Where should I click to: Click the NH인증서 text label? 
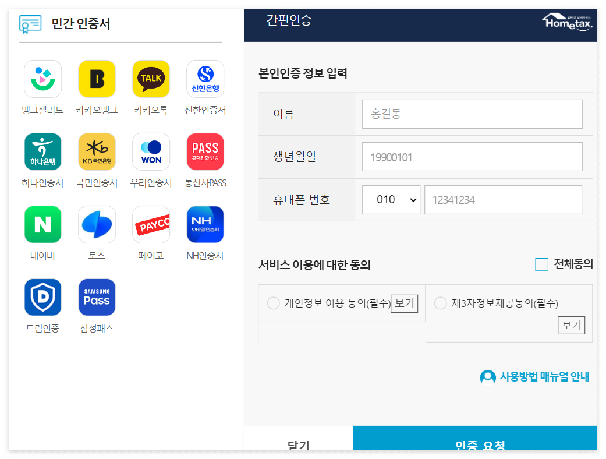pos(205,256)
